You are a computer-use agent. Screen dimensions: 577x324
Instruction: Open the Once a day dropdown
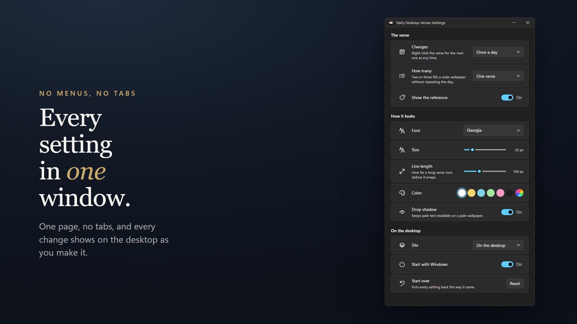click(498, 52)
